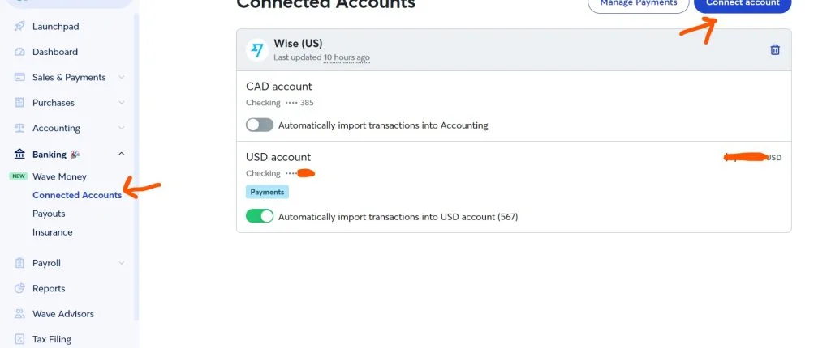This screenshot has width=831, height=348.
Task: Delete Wise connection with trash icon
Action: click(x=775, y=50)
